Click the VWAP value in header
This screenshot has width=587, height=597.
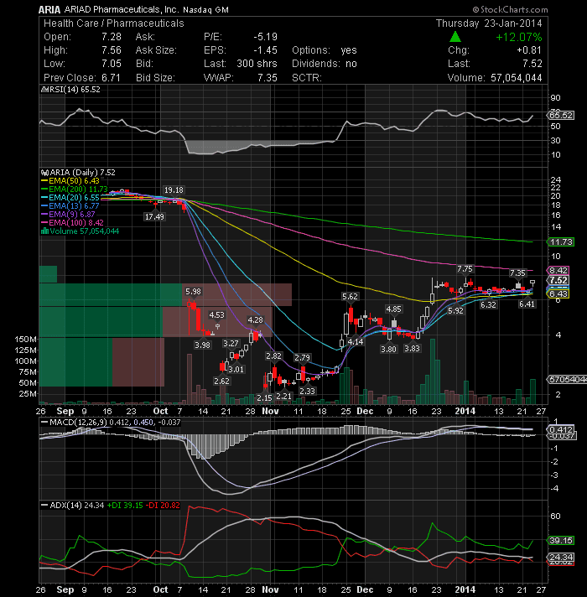coord(268,78)
